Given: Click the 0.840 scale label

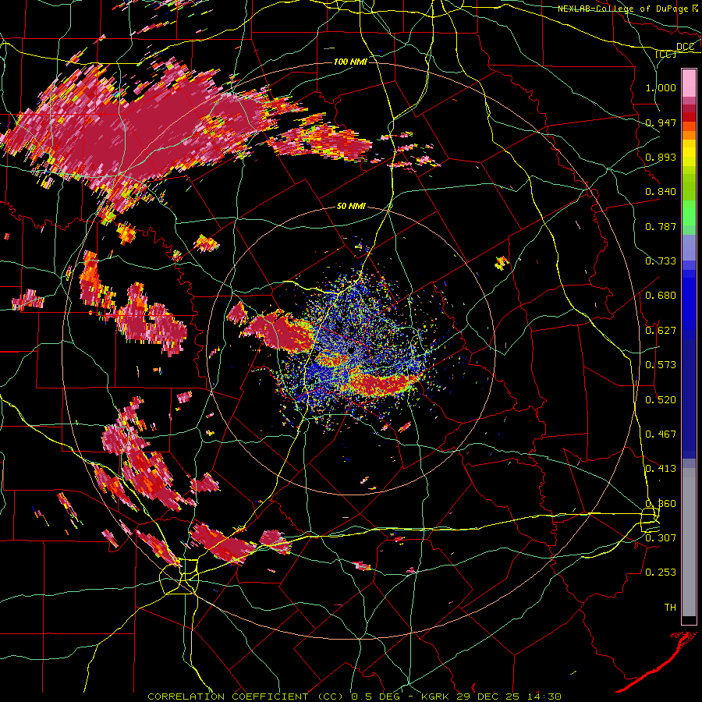Looking at the screenshot, I should click(x=661, y=192).
